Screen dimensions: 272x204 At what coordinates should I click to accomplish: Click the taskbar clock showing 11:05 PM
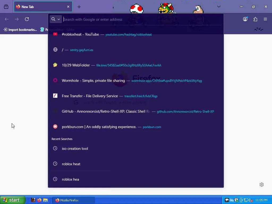(x=261, y=200)
